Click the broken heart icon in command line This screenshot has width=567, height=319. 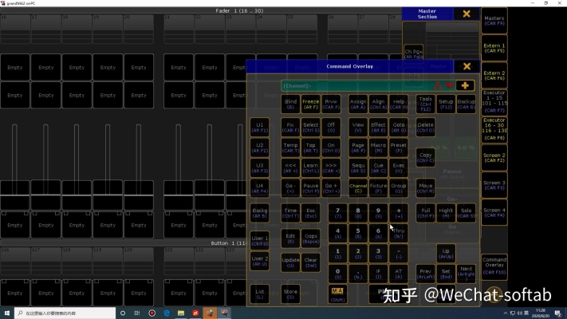450,85
